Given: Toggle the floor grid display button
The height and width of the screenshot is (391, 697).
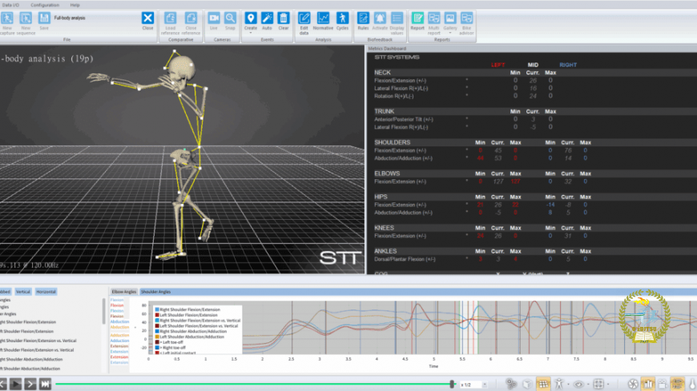Looking at the screenshot, I should click(543, 384).
